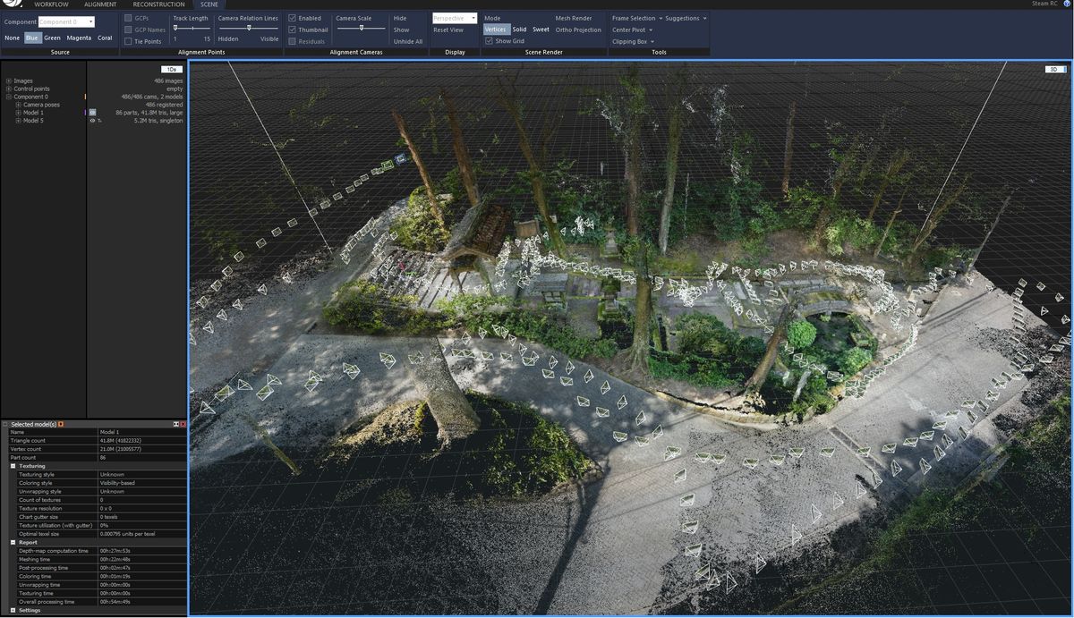Open the Perspective projection dropdown

coord(473,18)
